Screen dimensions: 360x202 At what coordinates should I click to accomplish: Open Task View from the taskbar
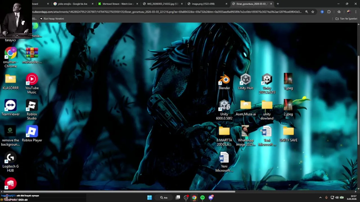pos(178,198)
